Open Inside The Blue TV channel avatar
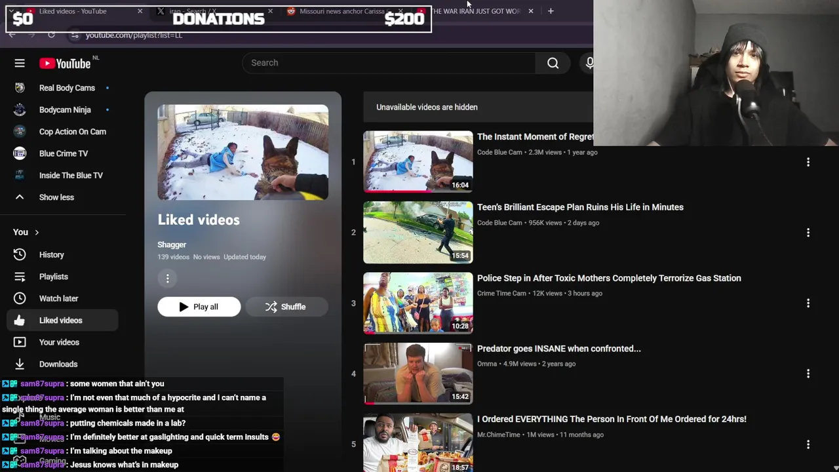This screenshot has width=839, height=472. pyautogui.click(x=20, y=175)
